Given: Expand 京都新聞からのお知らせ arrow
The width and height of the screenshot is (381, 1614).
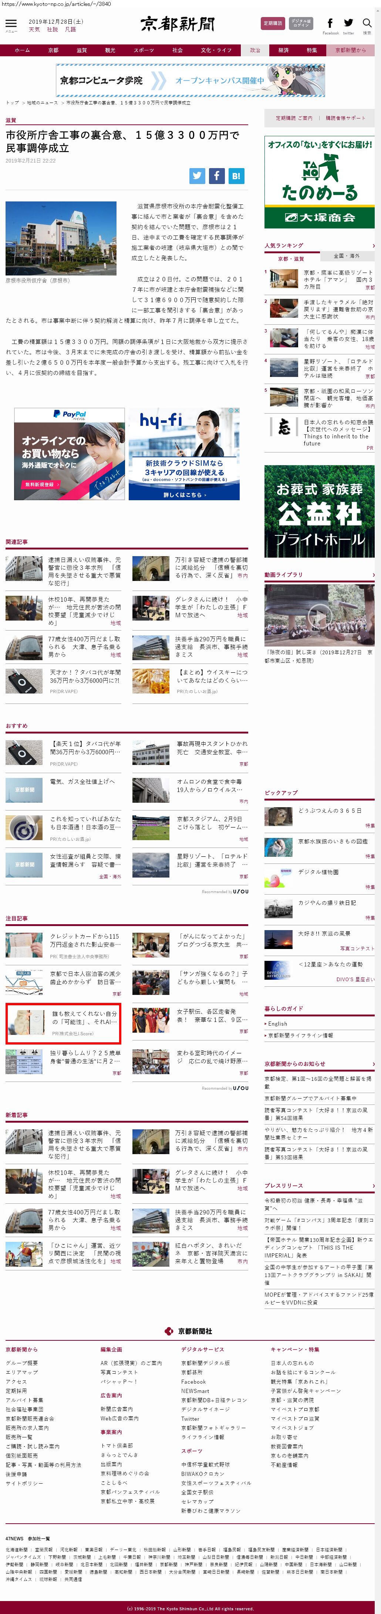Looking at the screenshot, I should 373,1064.
